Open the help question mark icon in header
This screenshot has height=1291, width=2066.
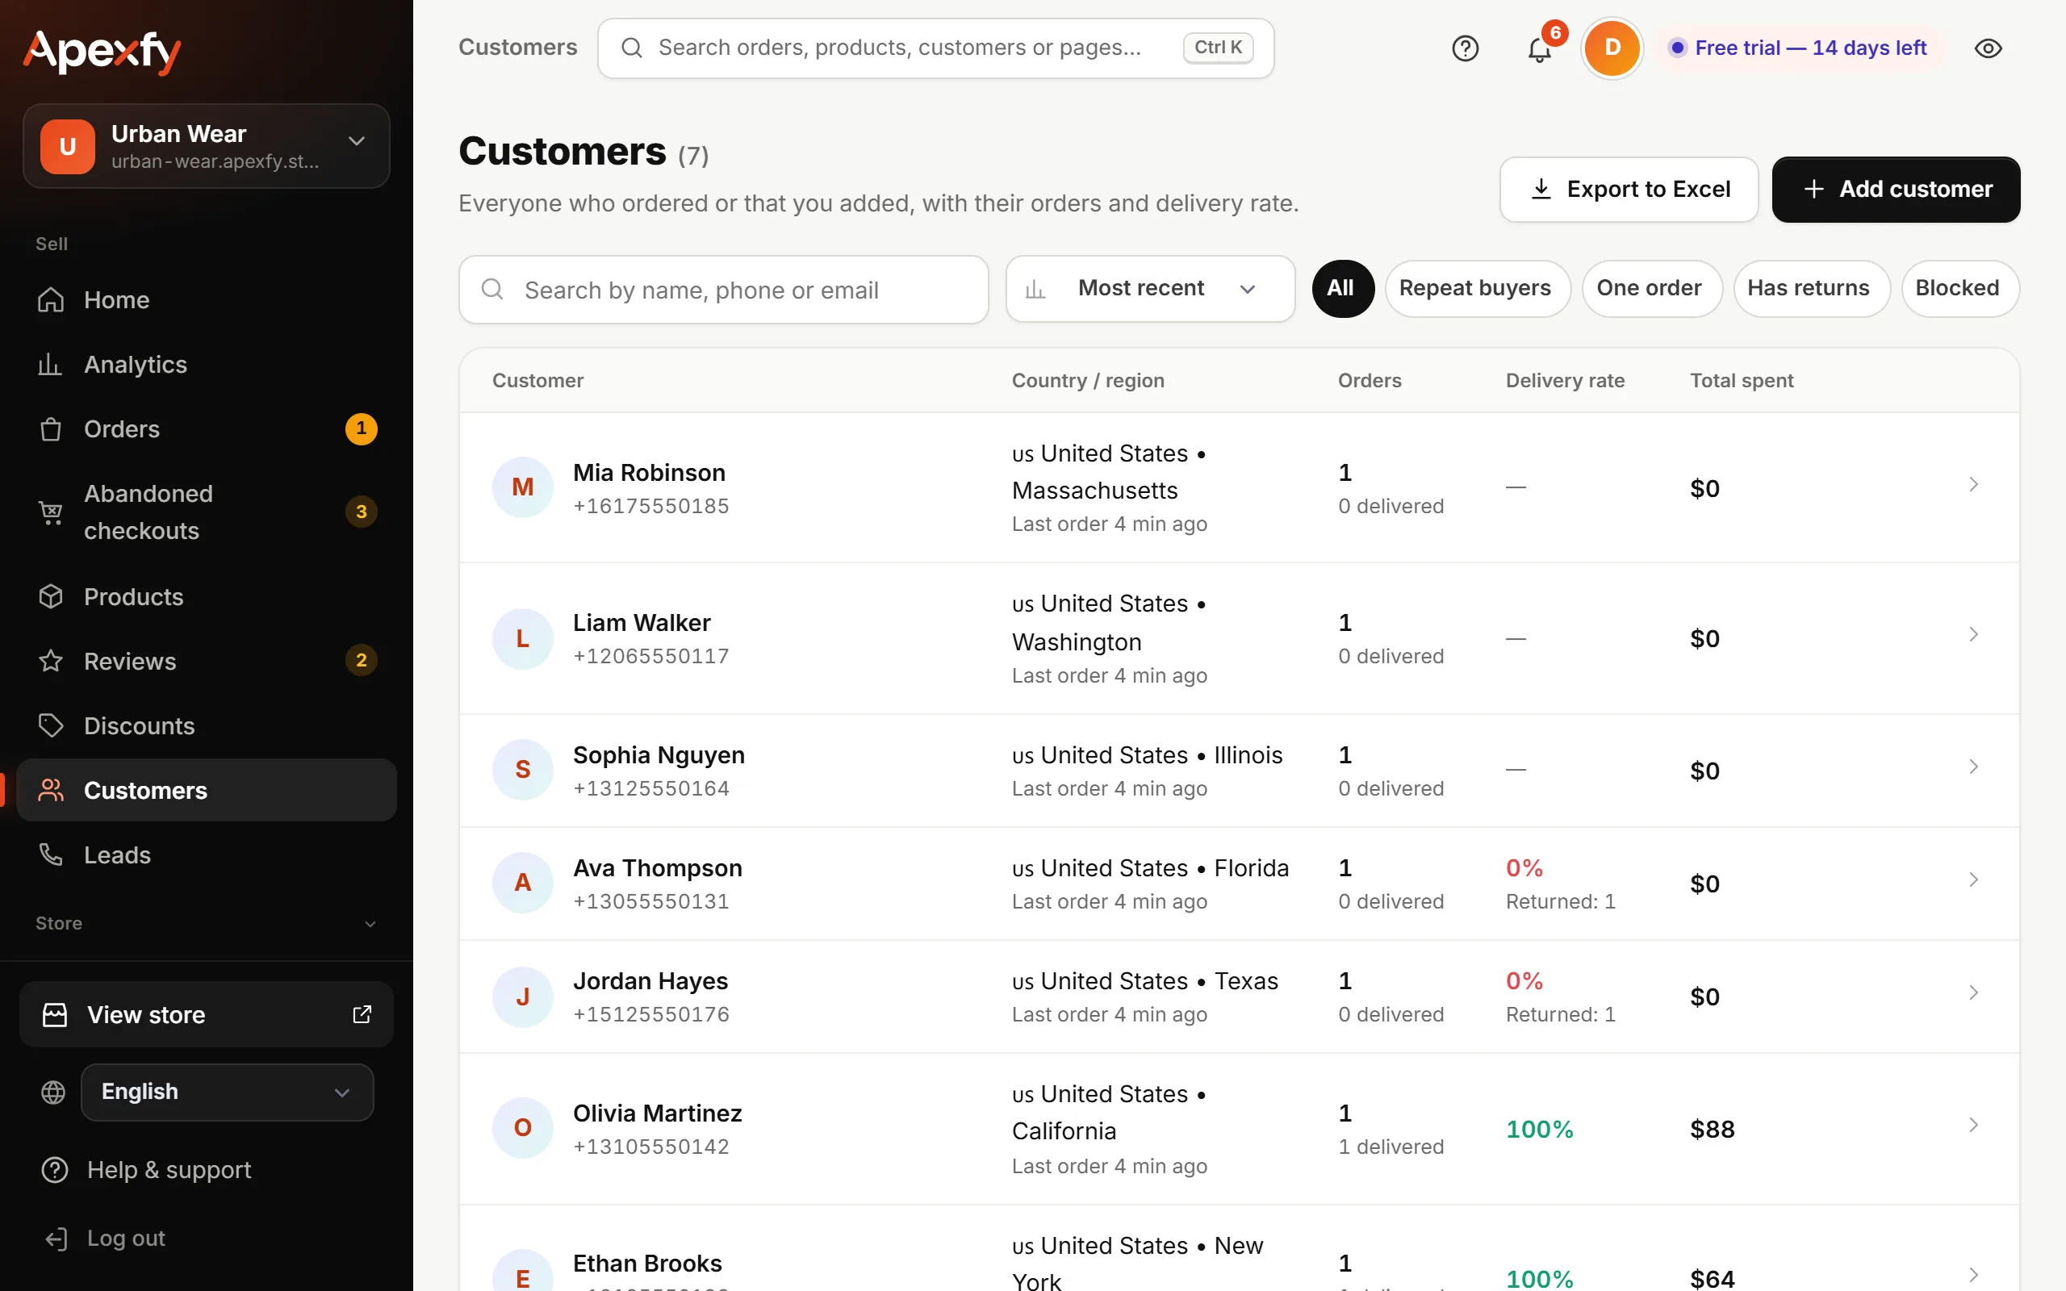[1465, 48]
